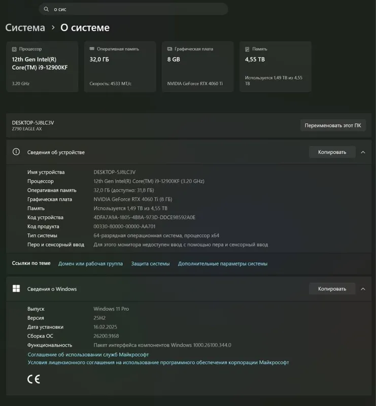Select install date 16.02.2025
376x406 pixels.
point(105,327)
